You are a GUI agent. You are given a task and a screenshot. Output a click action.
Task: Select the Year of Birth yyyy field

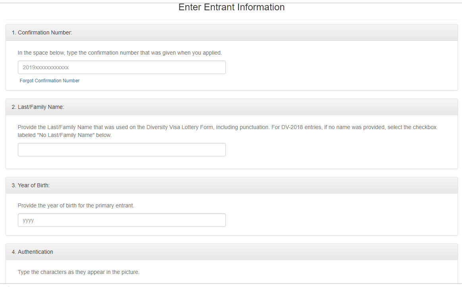121,220
